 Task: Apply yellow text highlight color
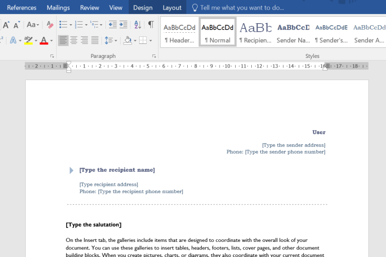(29, 40)
